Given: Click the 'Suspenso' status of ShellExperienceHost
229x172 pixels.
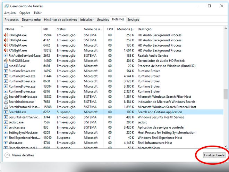Looking at the screenshot, I should point(63,138).
